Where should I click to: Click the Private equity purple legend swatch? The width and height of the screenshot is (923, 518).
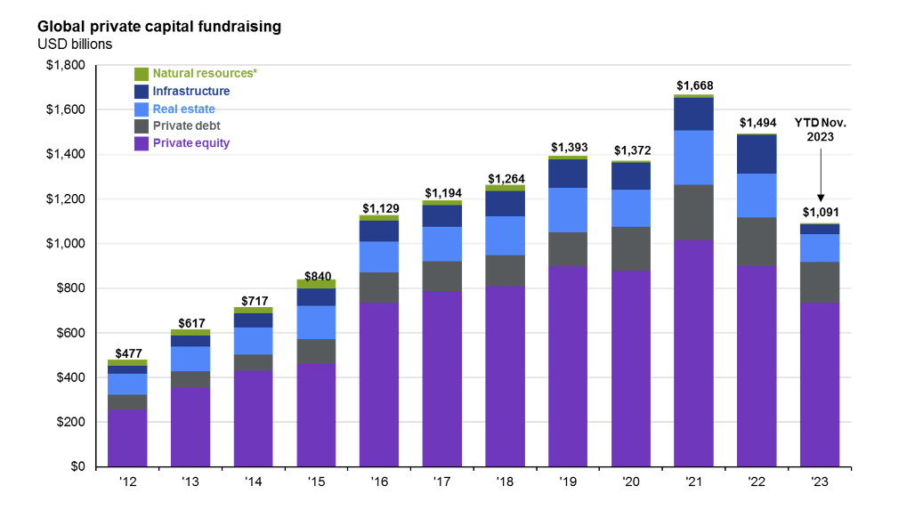[x=142, y=143]
